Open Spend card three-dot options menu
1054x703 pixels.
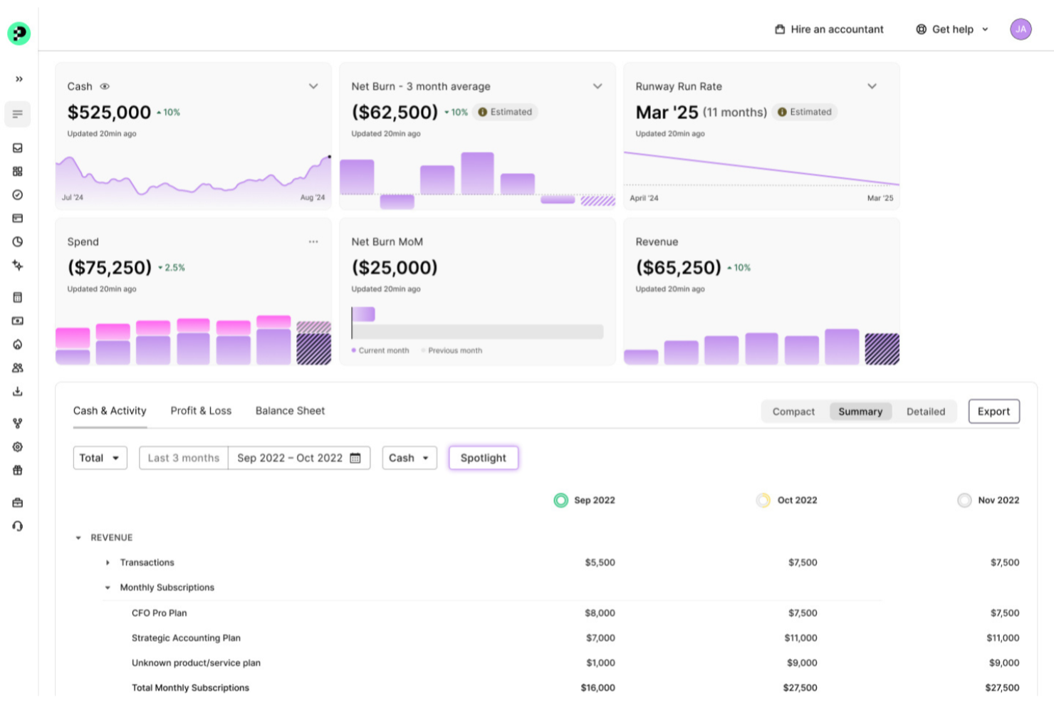[x=313, y=242]
